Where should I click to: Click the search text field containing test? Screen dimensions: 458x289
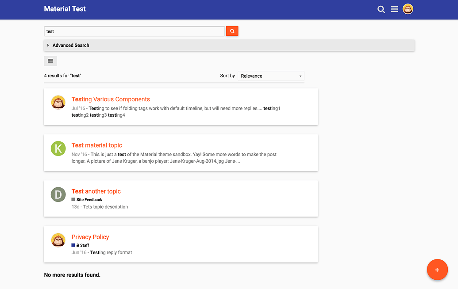[134, 31]
